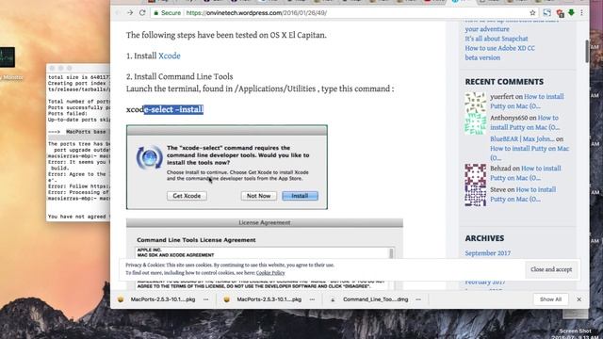Image resolution: width=603 pixels, height=339 pixels.
Task: Open the Cookie Policy link
Action: click(x=270, y=273)
